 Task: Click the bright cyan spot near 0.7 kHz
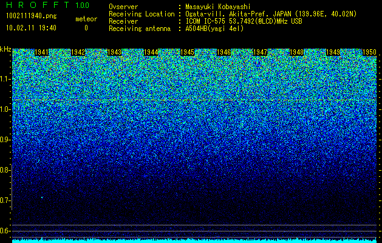coord(42,197)
